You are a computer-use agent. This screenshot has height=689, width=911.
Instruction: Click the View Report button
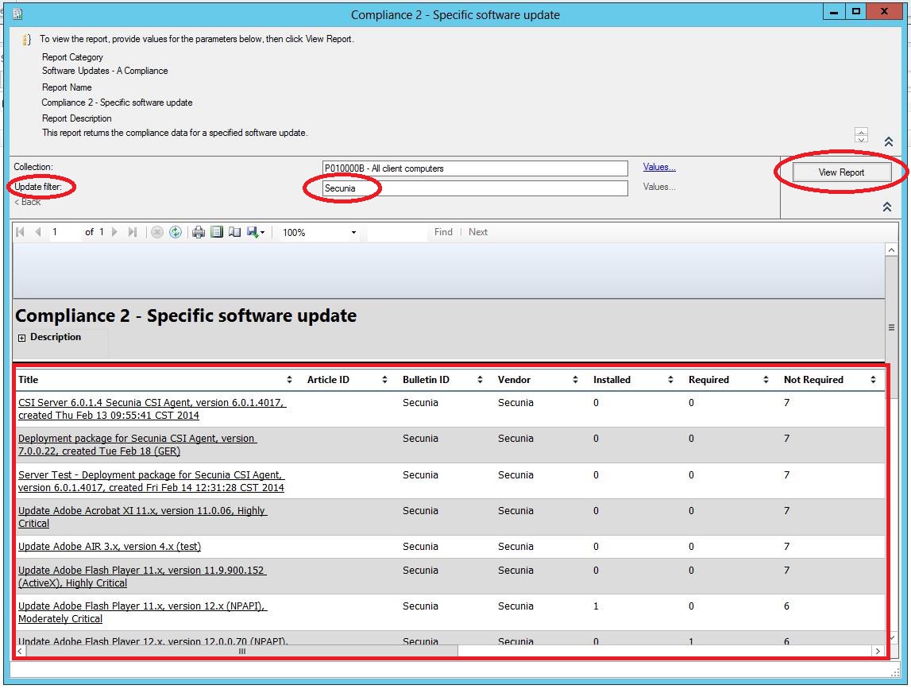pos(841,172)
